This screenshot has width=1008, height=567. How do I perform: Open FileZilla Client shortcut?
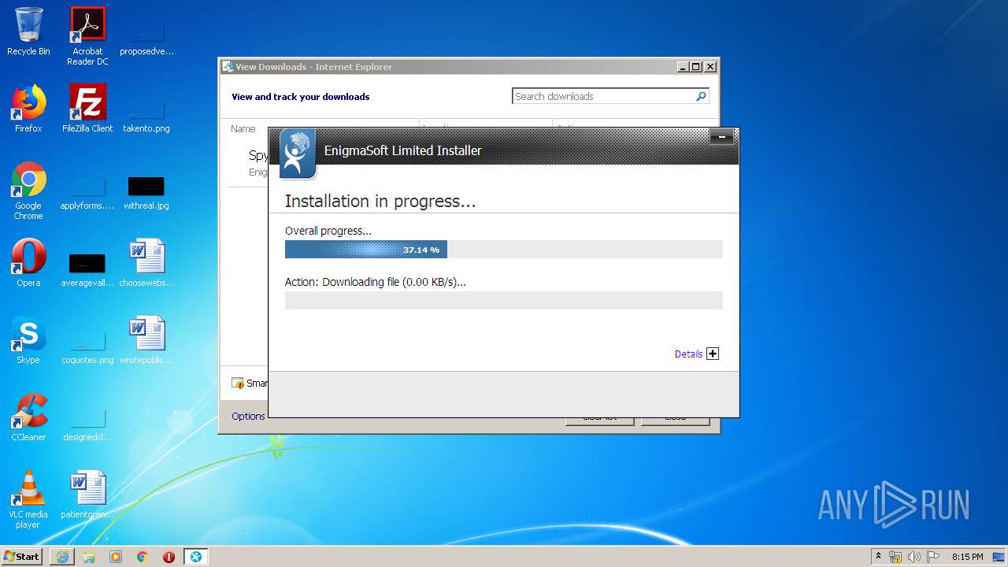tap(87, 109)
